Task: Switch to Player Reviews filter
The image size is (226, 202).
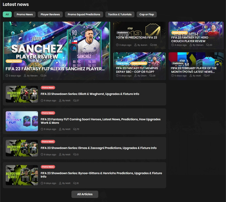Action: tap(50, 15)
